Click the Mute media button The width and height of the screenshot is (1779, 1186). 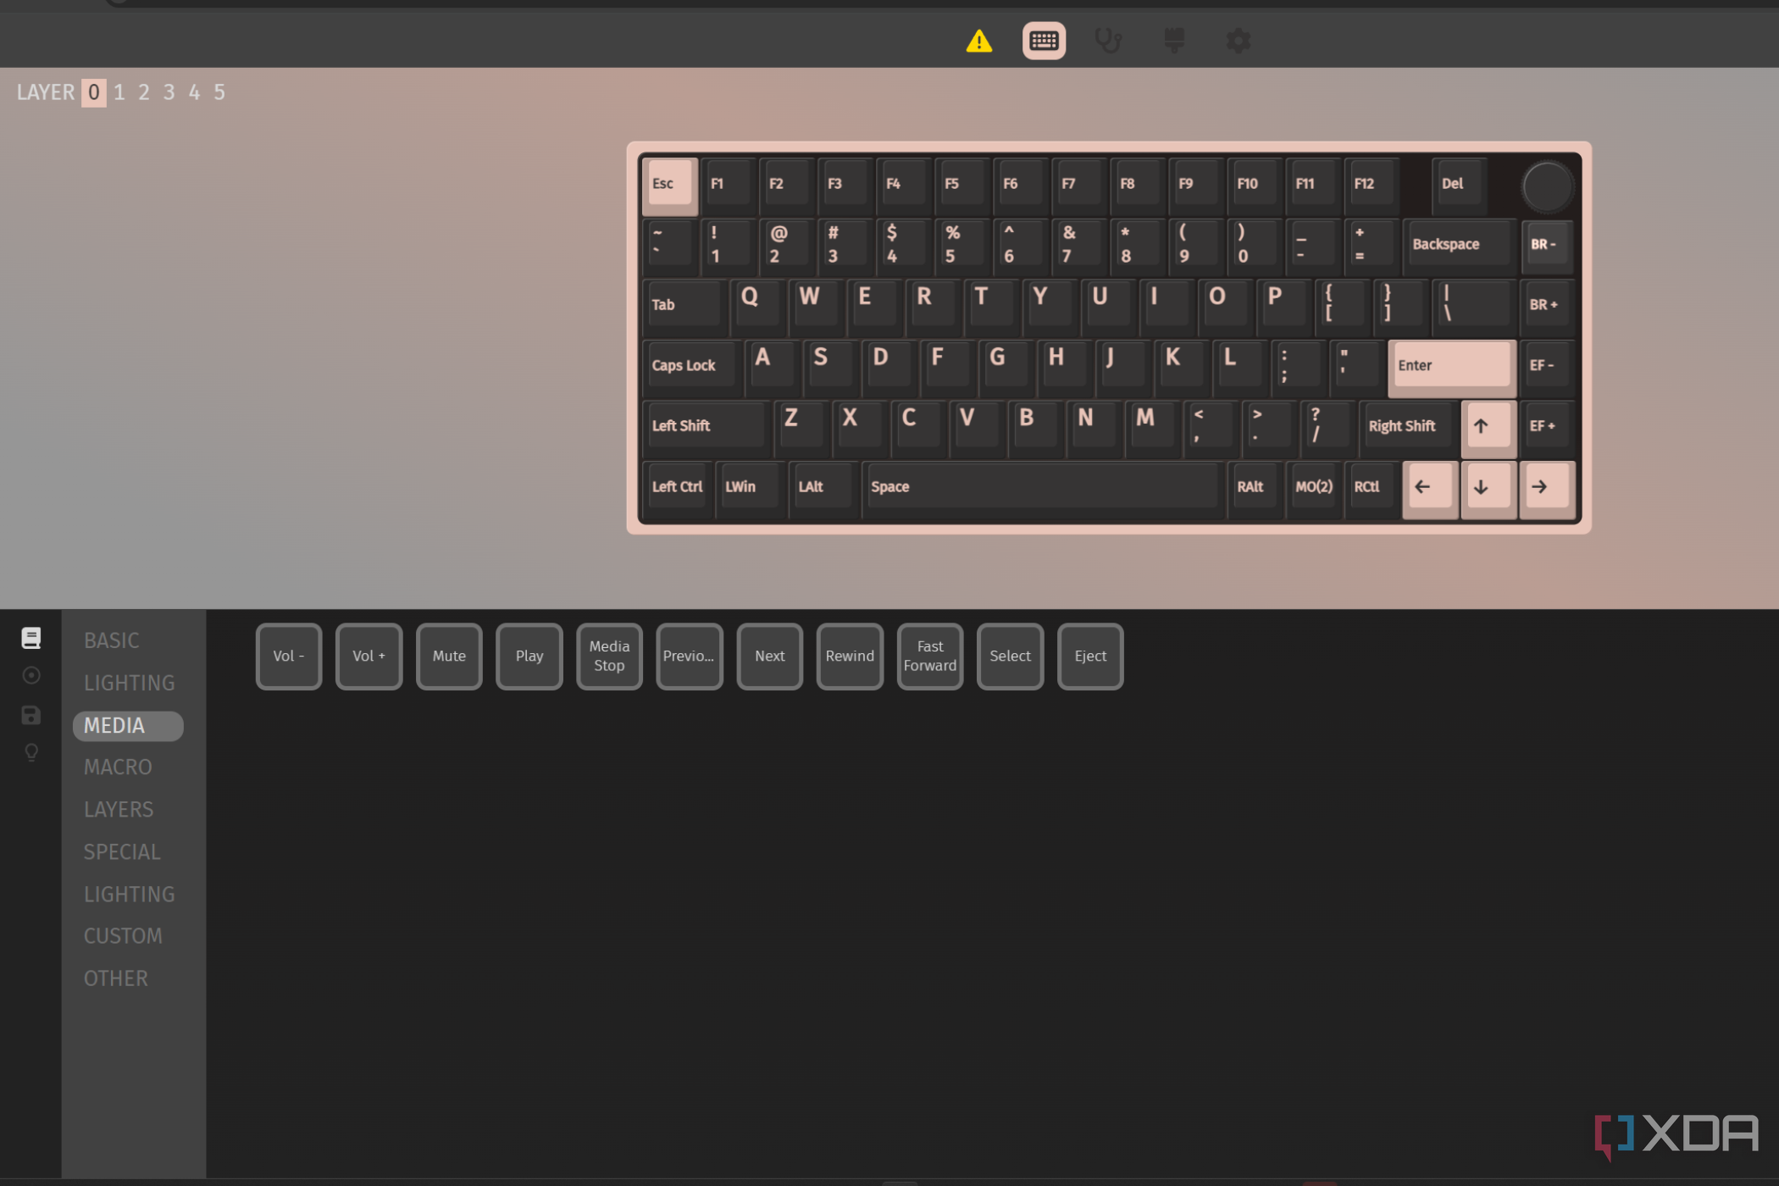click(449, 655)
